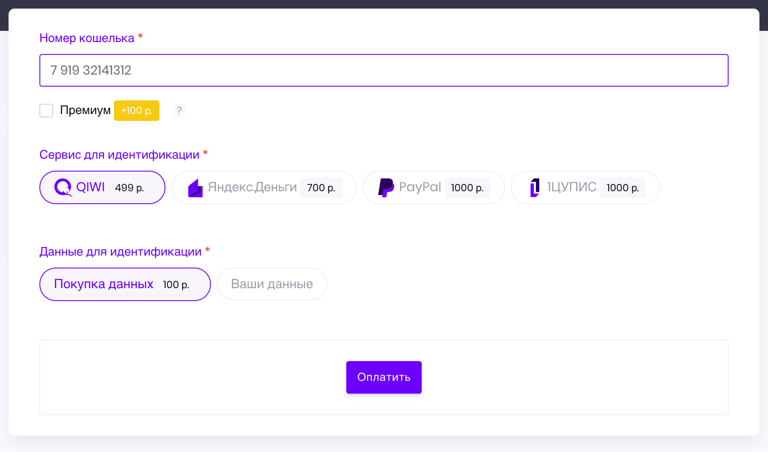Click the 1ЦУПИС logo icon
768x452 pixels.
coord(535,188)
